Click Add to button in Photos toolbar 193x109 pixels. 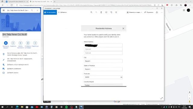tap(62, 12)
